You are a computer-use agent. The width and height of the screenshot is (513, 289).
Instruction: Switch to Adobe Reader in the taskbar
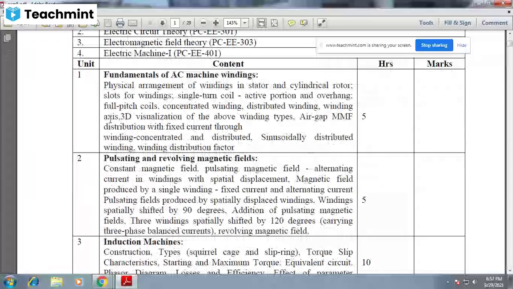click(x=127, y=282)
